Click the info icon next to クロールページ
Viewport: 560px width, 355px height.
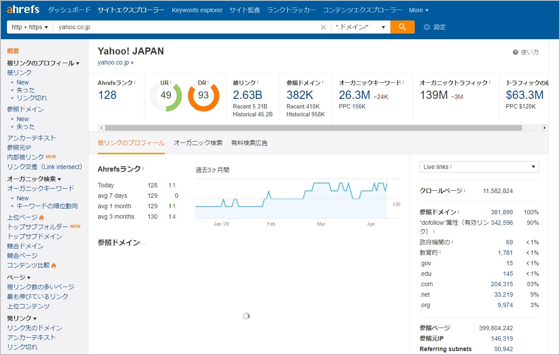(464, 191)
